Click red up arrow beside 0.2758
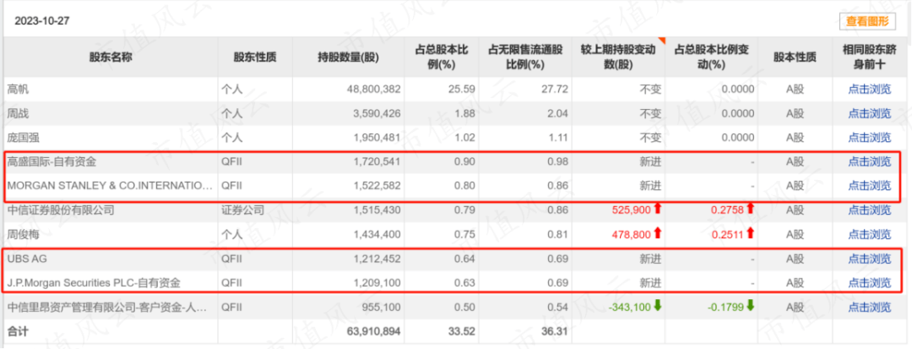Screen dimensions: 912x349 [751, 210]
